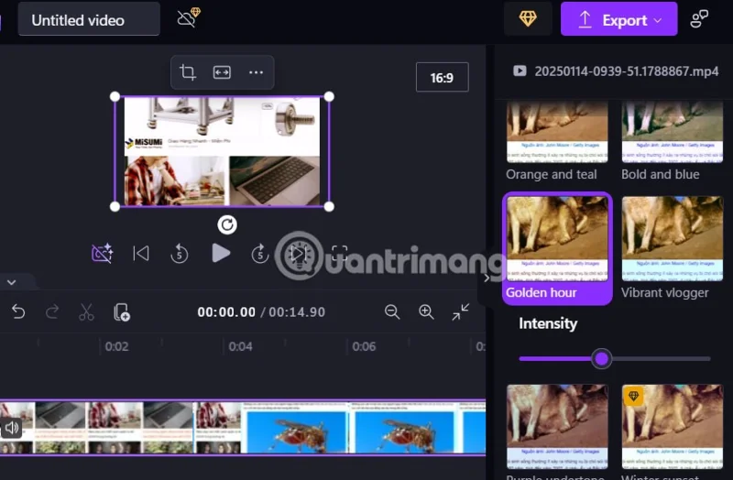Click the duplicate clip icon
733x480 pixels.
click(x=122, y=312)
